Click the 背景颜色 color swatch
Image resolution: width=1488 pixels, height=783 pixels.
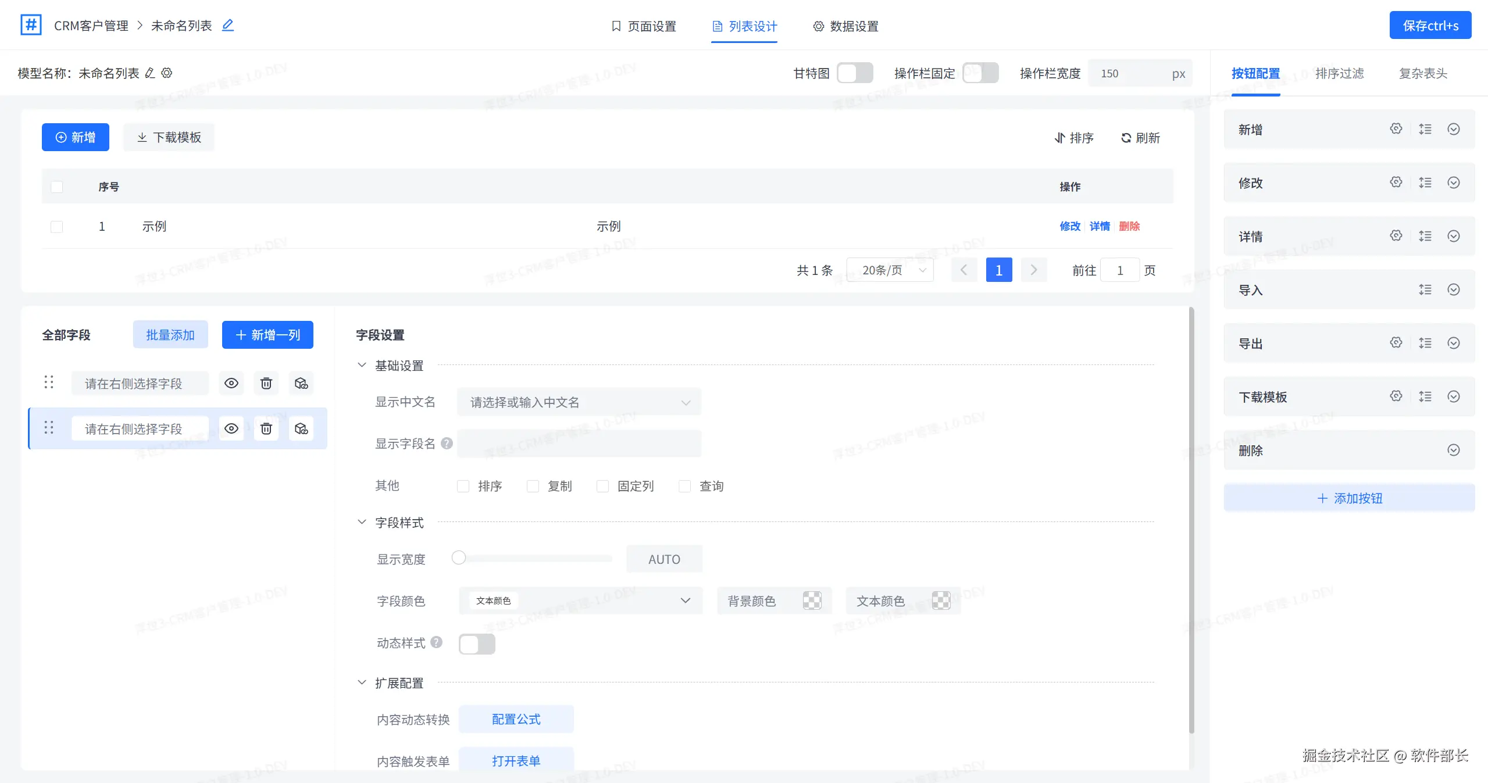click(812, 601)
